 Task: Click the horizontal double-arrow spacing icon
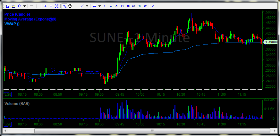94,6
